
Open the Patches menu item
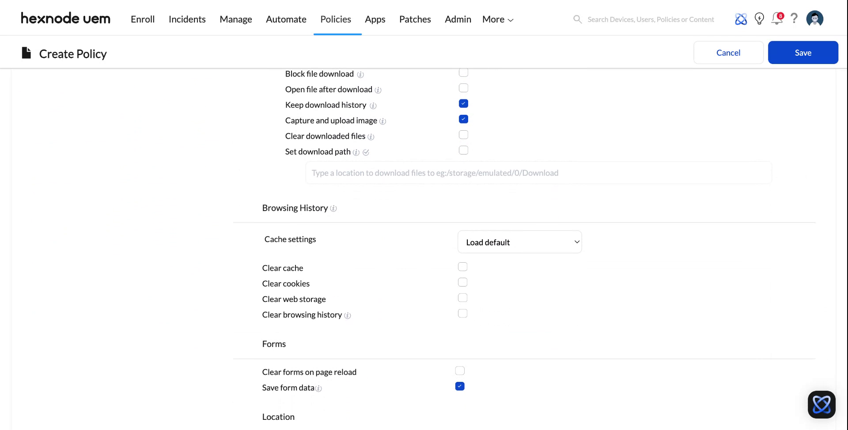pos(415,19)
